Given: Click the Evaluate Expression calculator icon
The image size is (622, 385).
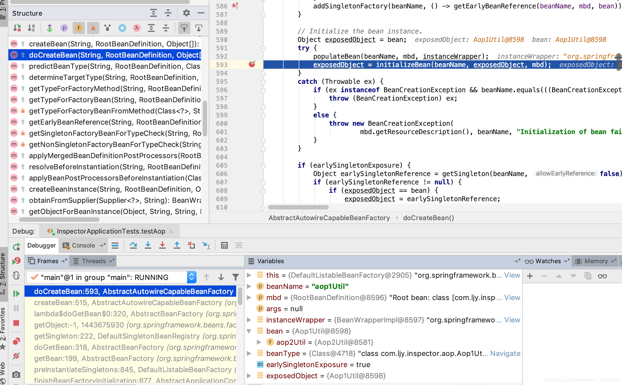Looking at the screenshot, I should [x=224, y=245].
